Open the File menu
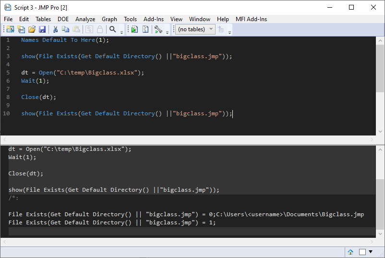The image size is (385, 258). coord(8,19)
